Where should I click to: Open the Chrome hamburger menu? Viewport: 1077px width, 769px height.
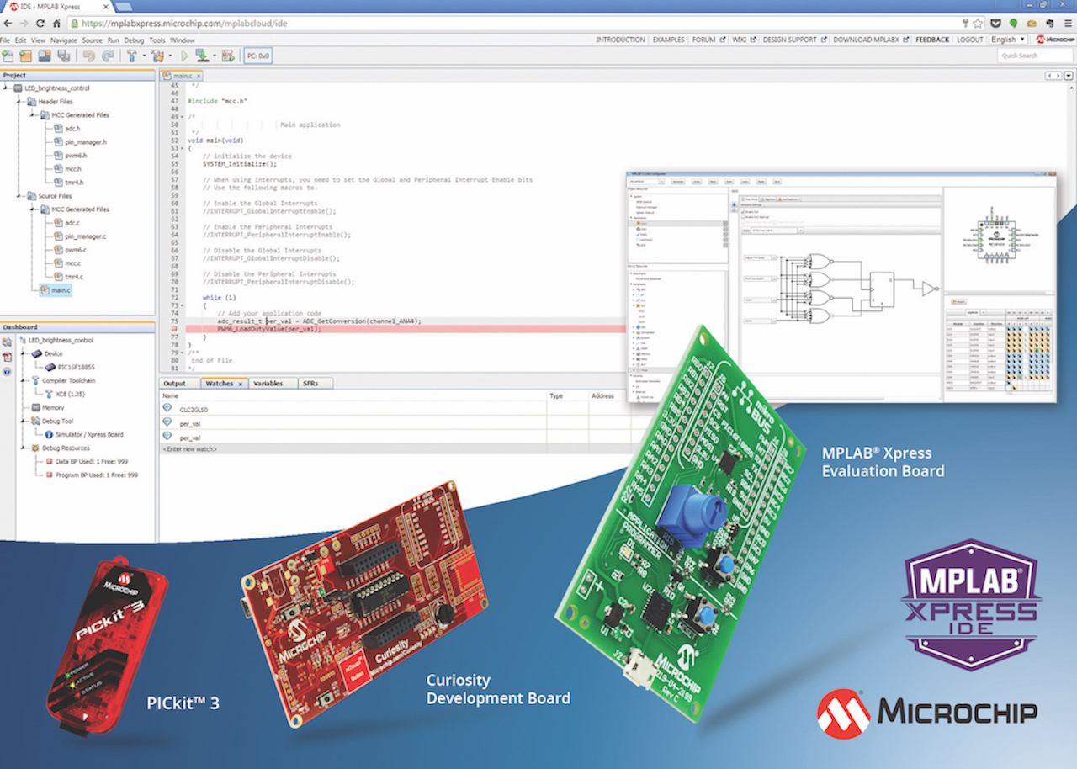(1068, 24)
